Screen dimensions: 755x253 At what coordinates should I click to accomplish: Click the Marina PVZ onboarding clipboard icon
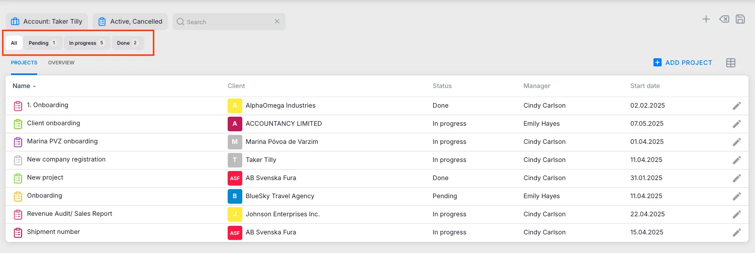point(18,142)
